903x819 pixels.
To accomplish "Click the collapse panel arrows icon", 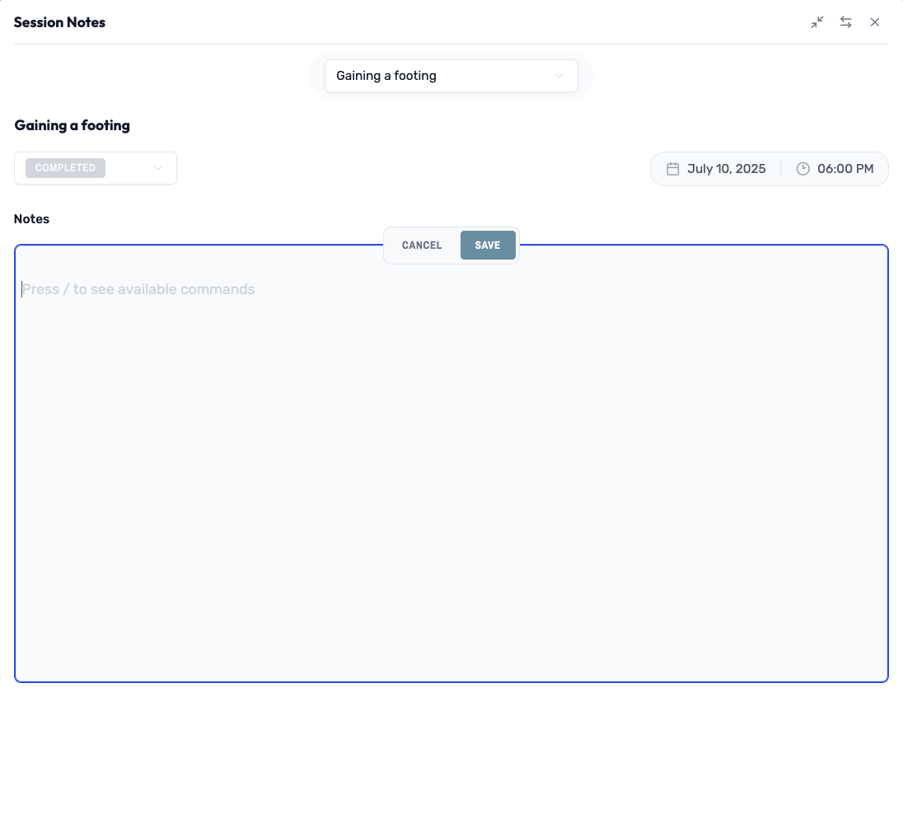I will [x=816, y=22].
